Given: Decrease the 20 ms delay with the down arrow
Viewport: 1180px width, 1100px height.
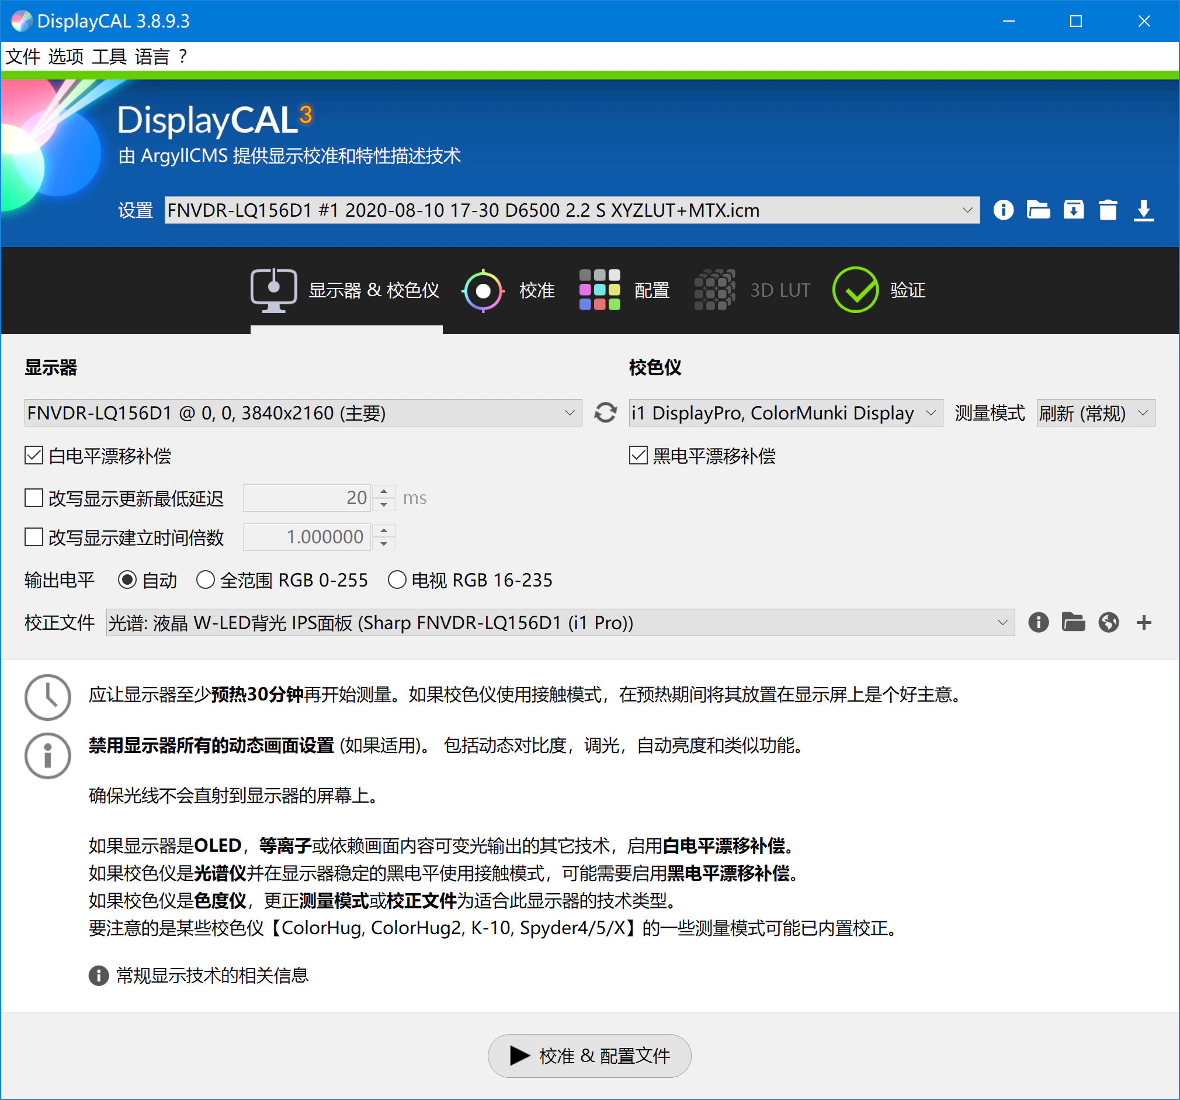Looking at the screenshot, I should [x=384, y=505].
